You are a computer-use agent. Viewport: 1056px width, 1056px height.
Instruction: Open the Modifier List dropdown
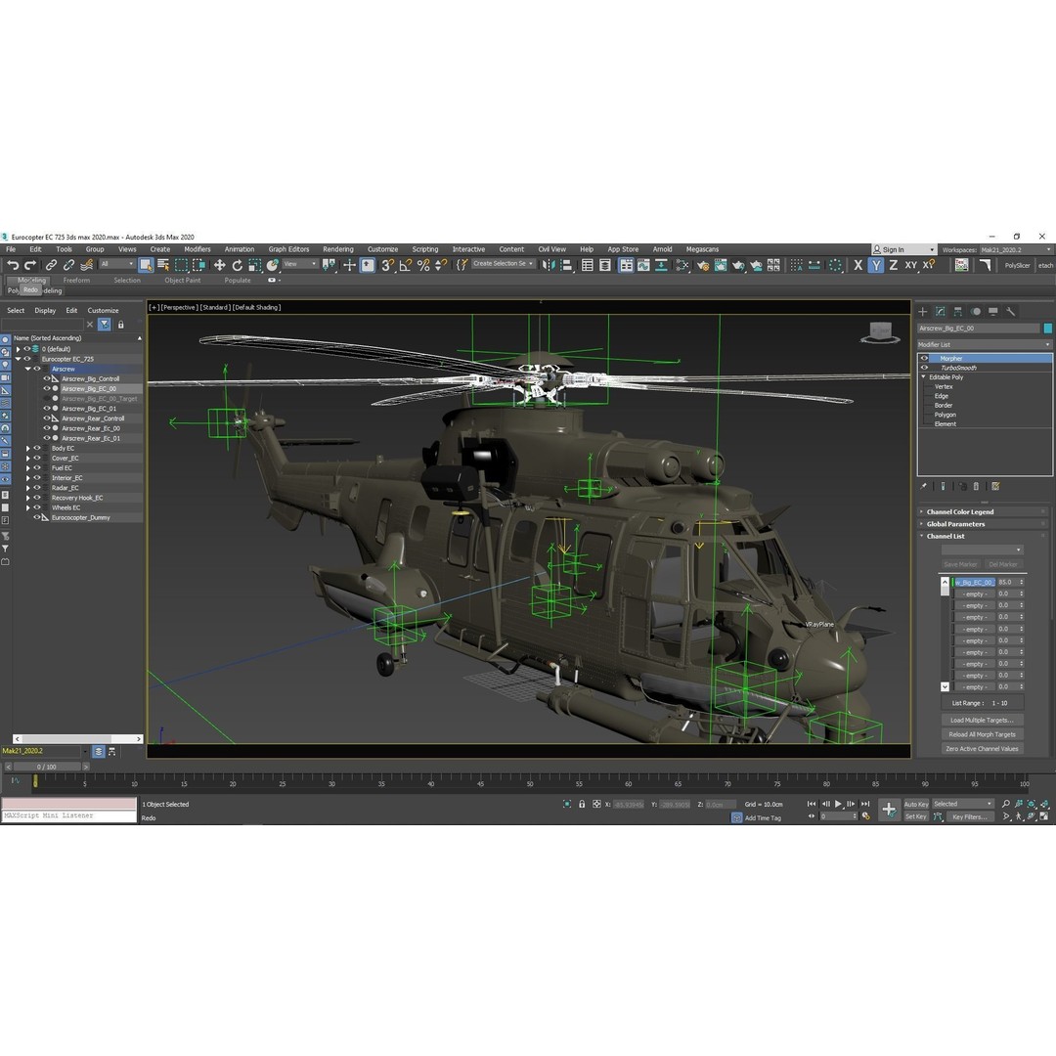984,344
